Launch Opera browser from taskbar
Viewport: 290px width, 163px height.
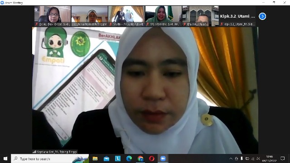[152, 158]
